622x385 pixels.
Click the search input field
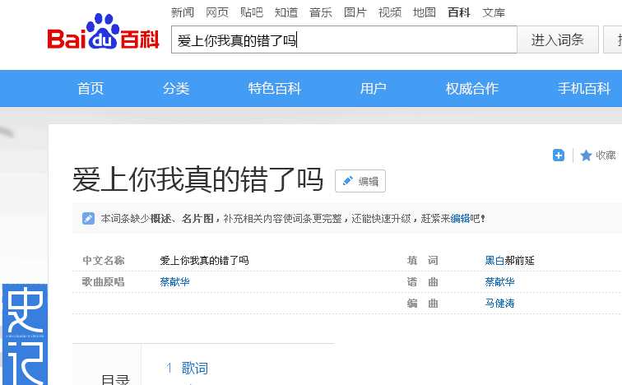pos(343,39)
